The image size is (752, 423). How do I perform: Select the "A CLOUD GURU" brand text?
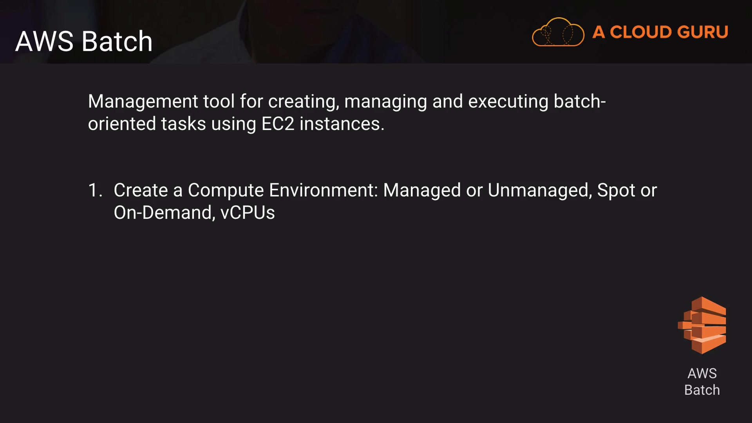(x=660, y=32)
